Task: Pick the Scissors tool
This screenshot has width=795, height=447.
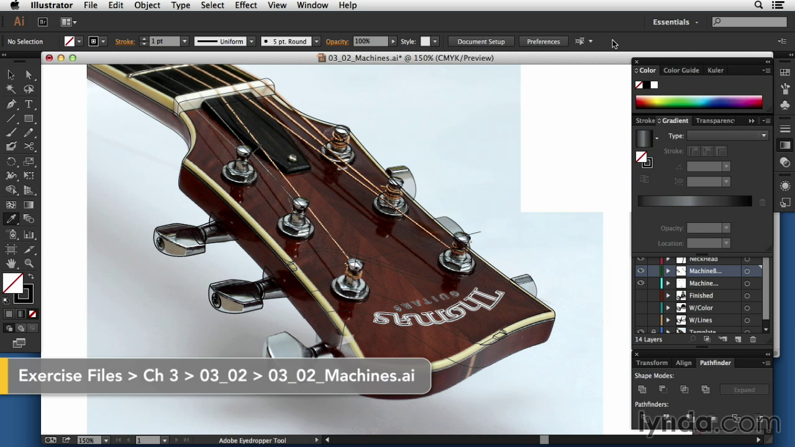Action: [29, 147]
